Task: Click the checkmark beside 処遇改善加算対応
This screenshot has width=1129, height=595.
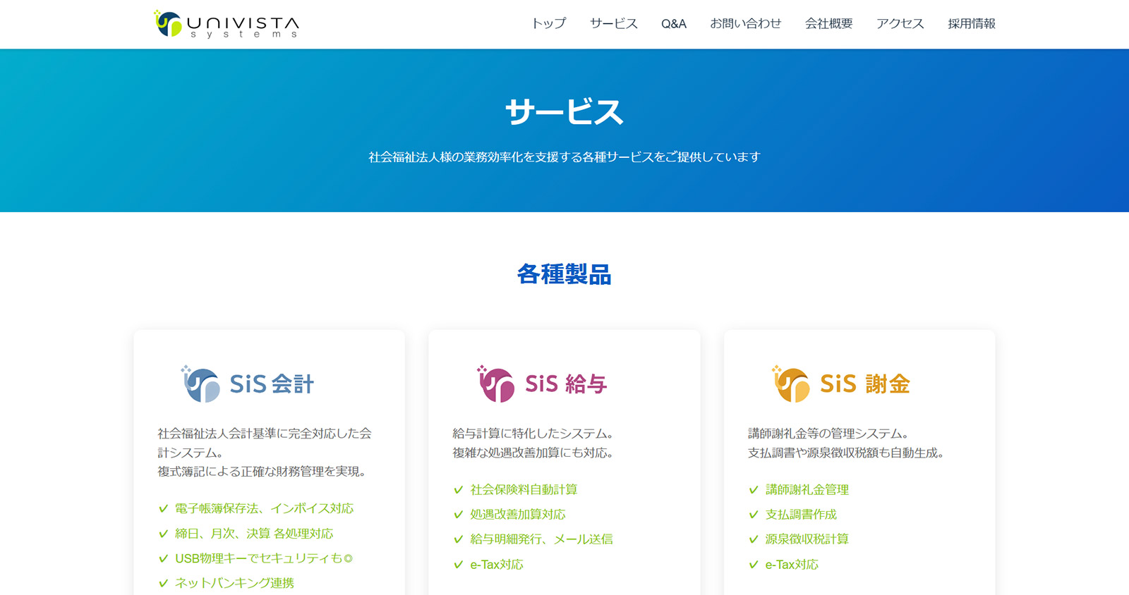Action: coord(459,515)
